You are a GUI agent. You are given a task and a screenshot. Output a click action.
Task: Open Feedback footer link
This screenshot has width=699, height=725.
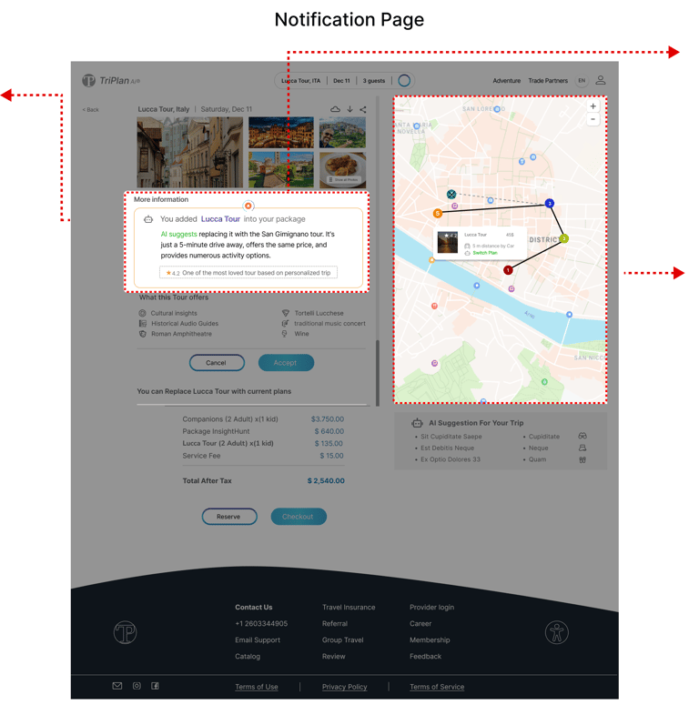(x=425, y=656)
